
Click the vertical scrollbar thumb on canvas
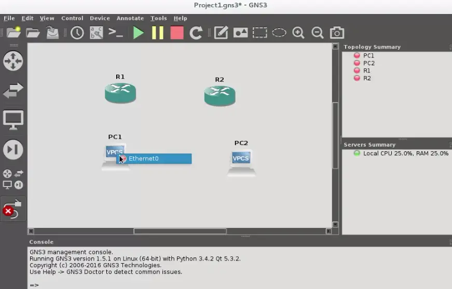(335, 135)
